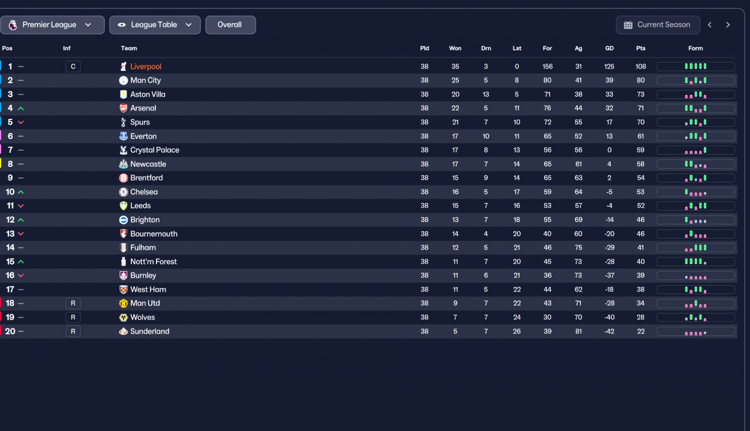Expand the League Table view dropdown
Screen dimensions: 750x431
pos(155,25)
